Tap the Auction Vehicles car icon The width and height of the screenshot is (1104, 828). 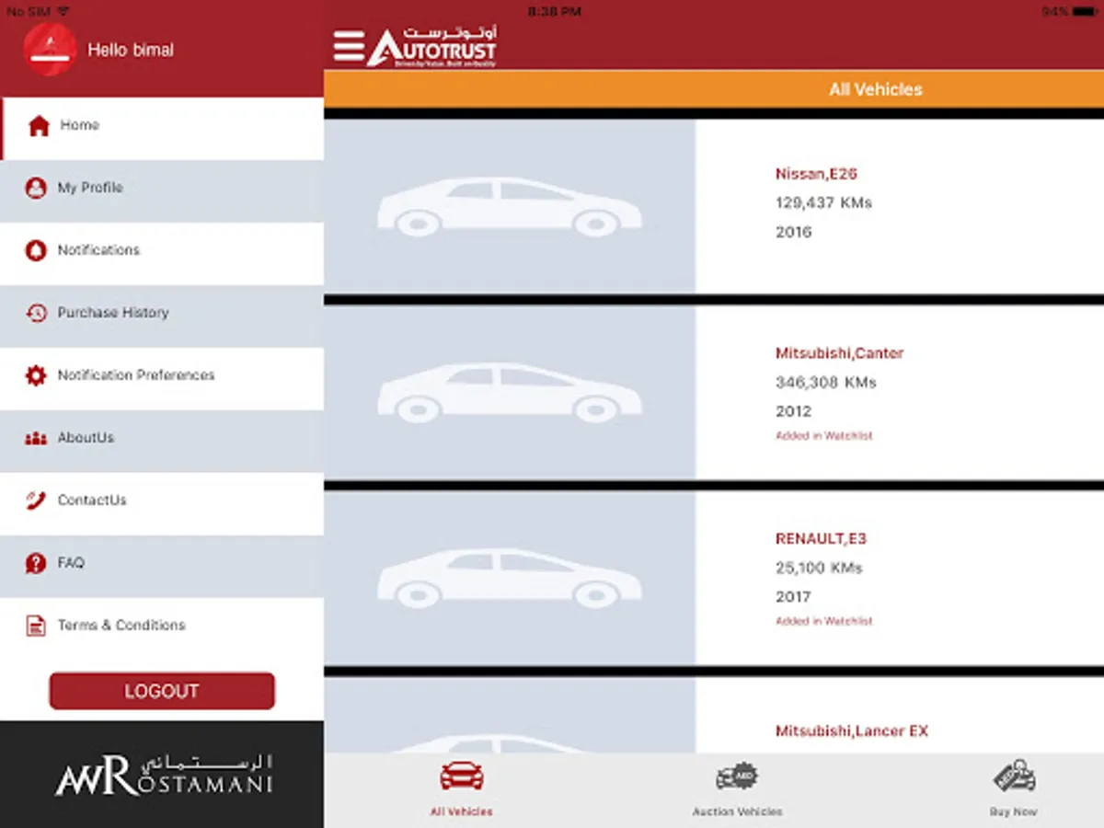(737, 776)
